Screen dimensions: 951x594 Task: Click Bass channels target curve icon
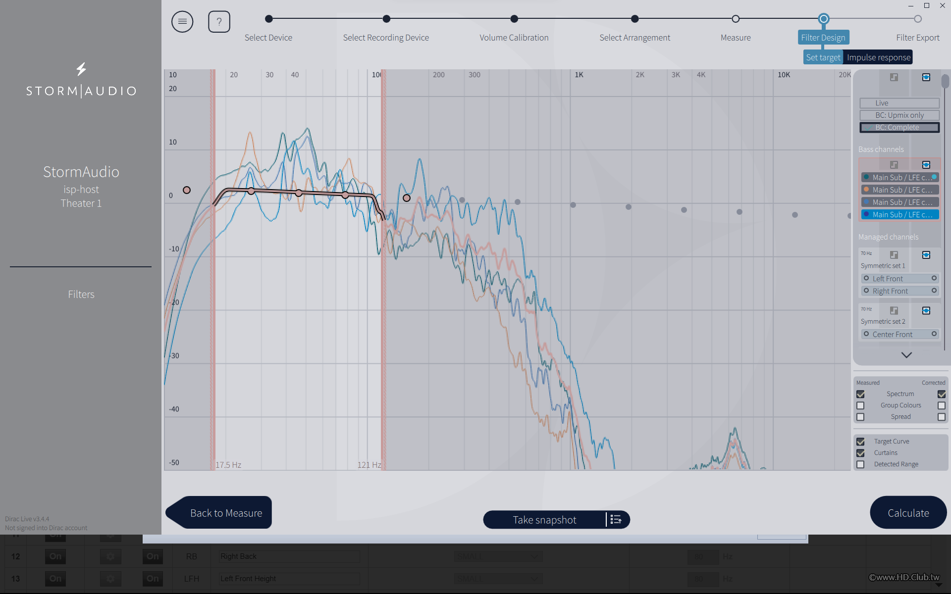tap(894, 165)
